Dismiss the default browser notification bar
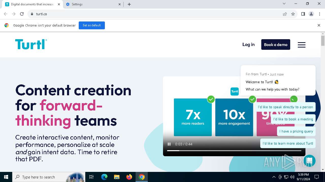 pyautogui.click(x=319, y=25)
